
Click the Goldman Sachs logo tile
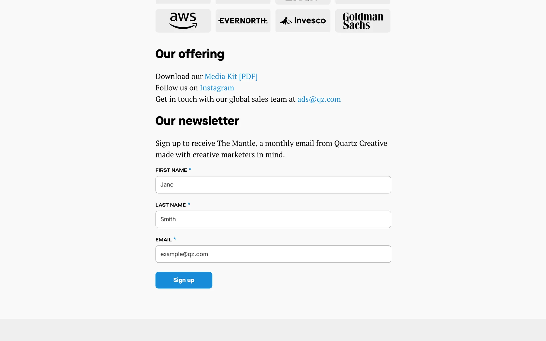coord(363,21)
